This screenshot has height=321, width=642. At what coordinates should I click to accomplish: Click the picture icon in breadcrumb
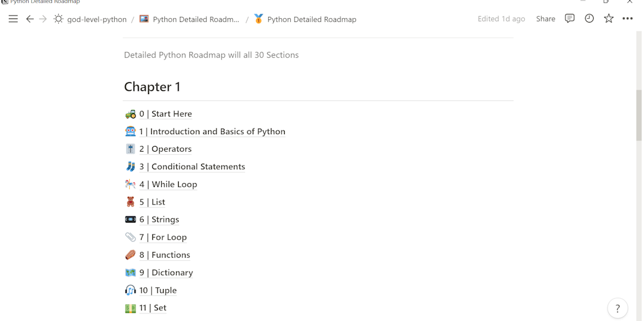[x=144, y=19]
